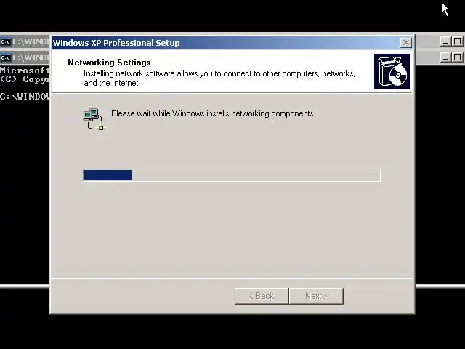Click the (C) Copyright line in console
This screenshot has width=465, height=349.
(25, 79)
